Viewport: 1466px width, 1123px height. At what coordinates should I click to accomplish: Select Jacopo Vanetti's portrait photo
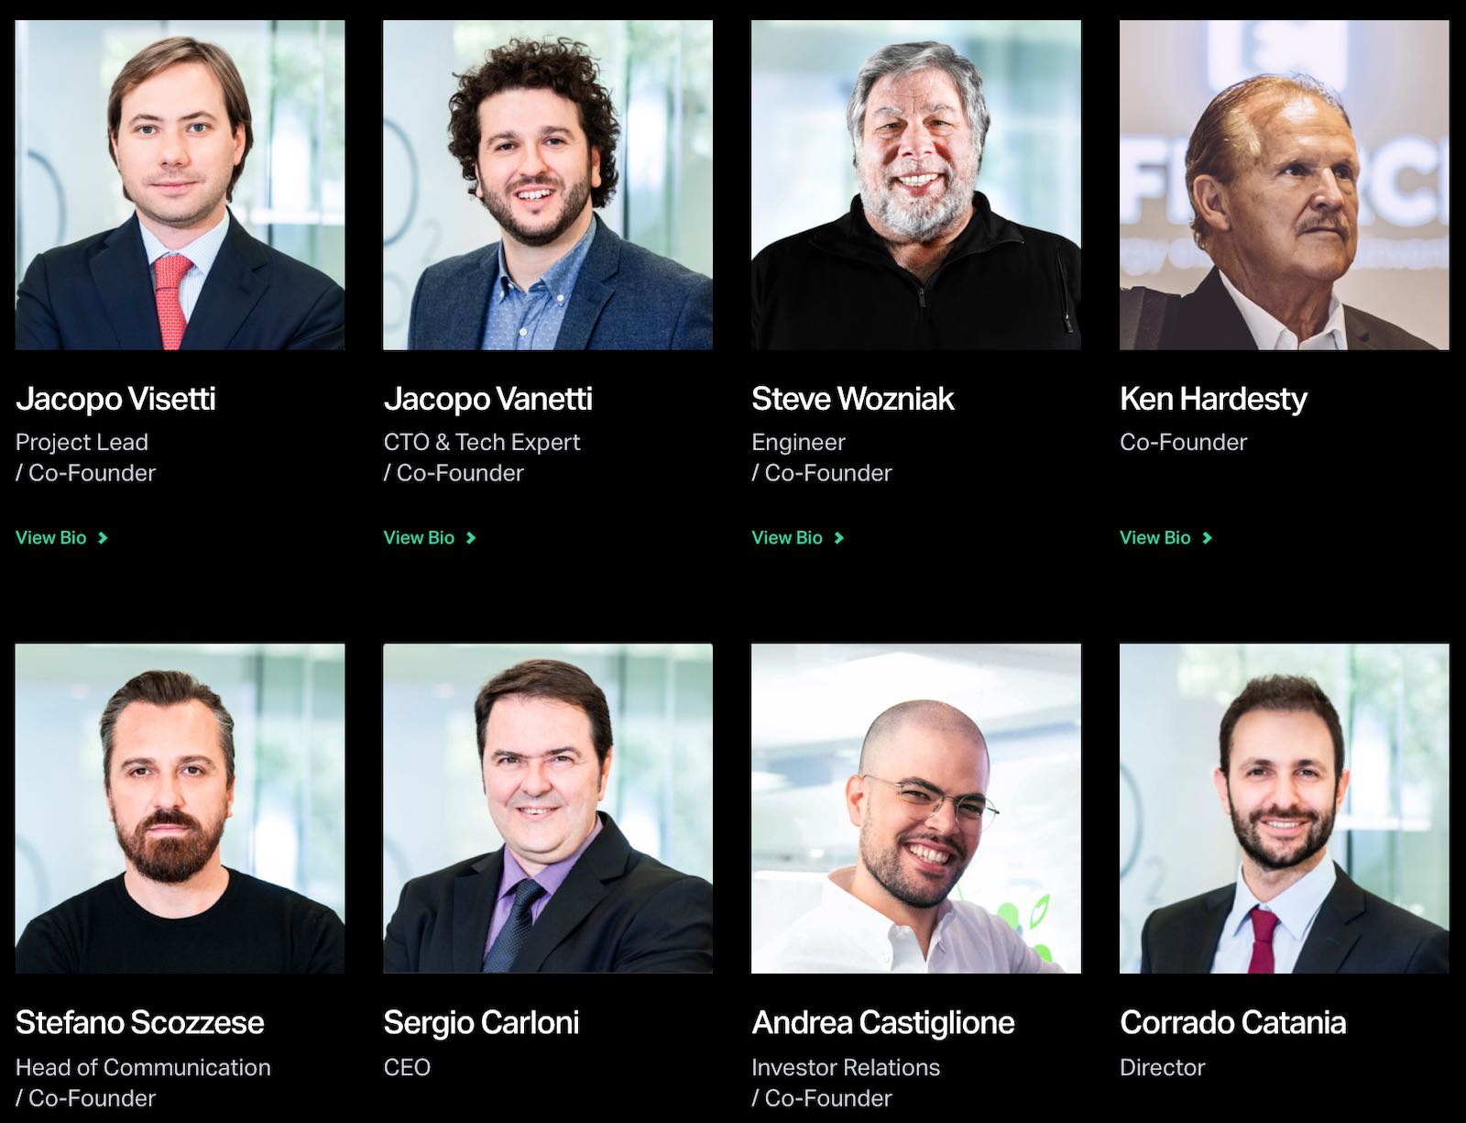[548, 185]
